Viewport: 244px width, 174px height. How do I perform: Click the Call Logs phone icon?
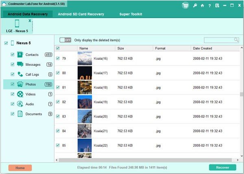[x=20, y=74]
